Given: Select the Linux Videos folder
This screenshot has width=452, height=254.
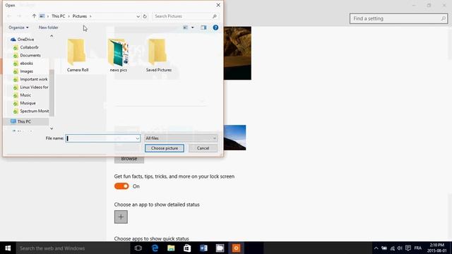Looking at the screenshot, I should click(x=34, y=87).
